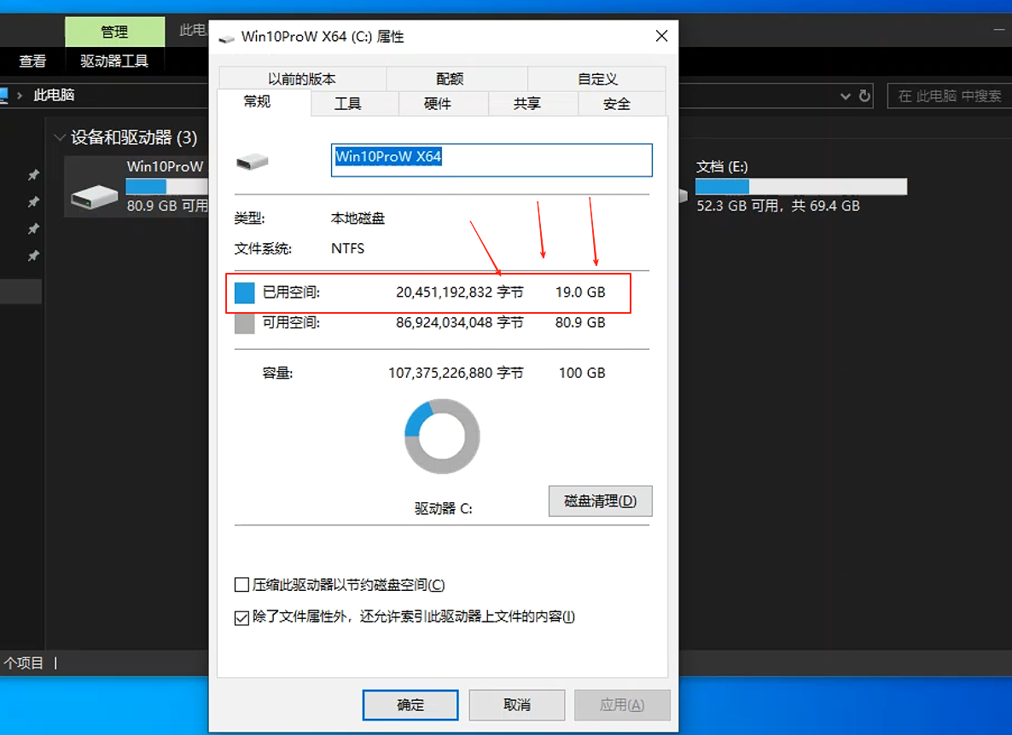This screenshot has height=735, width=1012.
Task: Click the 在 此电脑 中搜索 search box
Action: 950,96
